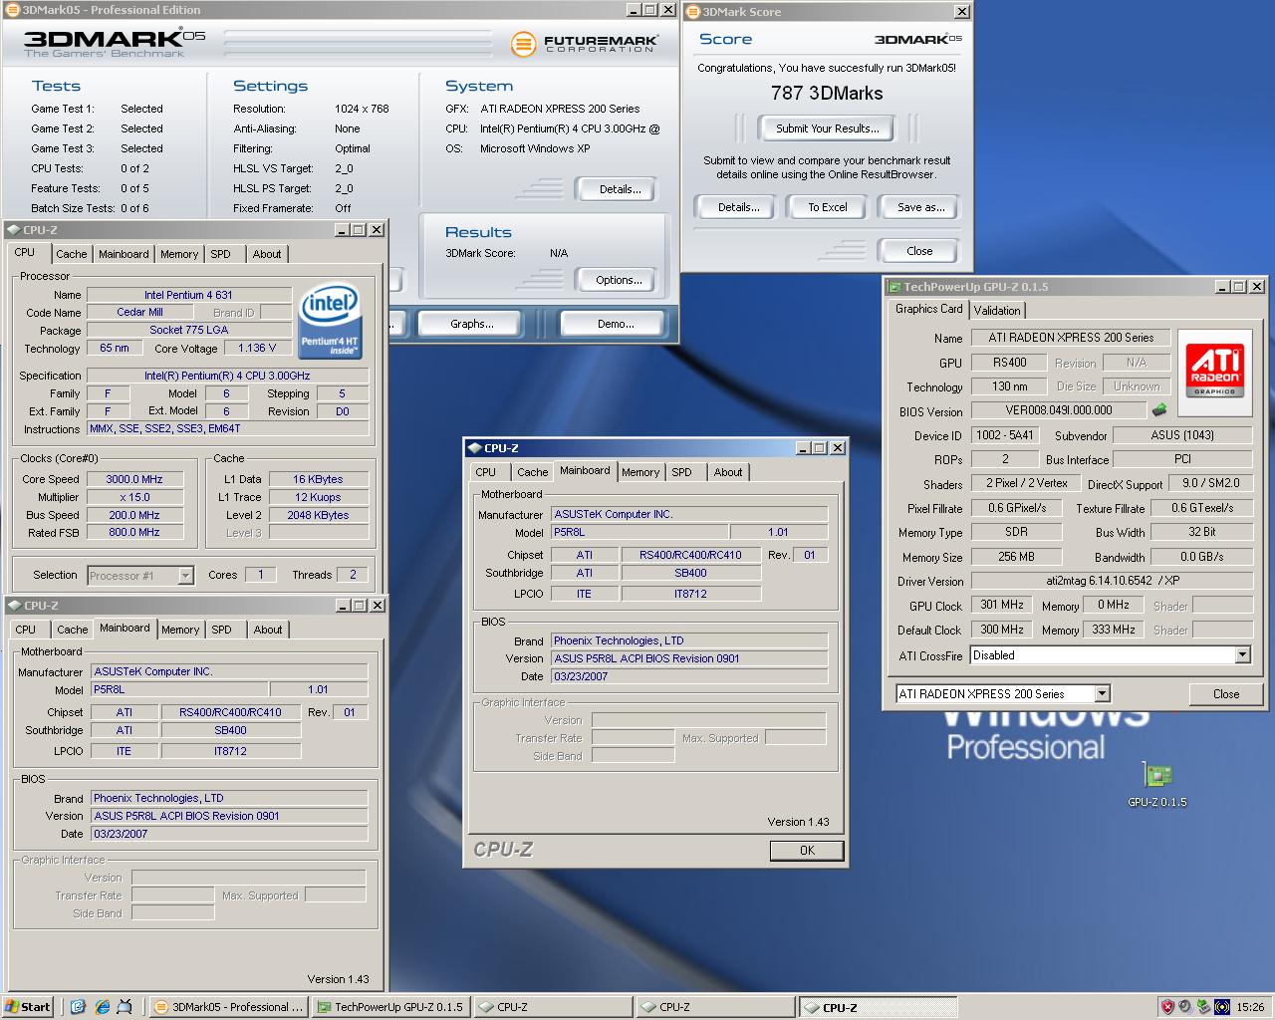Click the system tray clock 15:26

coord(1250,1007)
